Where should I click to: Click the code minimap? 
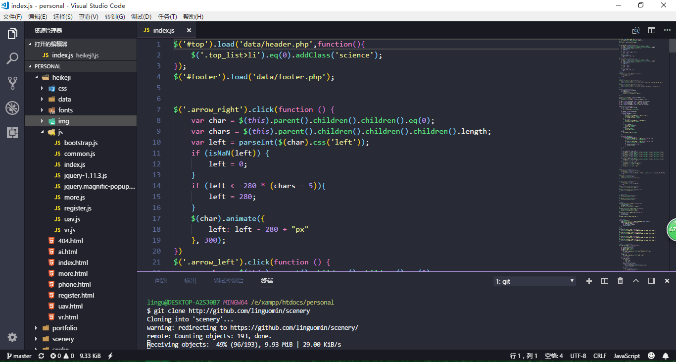point(643,155)
